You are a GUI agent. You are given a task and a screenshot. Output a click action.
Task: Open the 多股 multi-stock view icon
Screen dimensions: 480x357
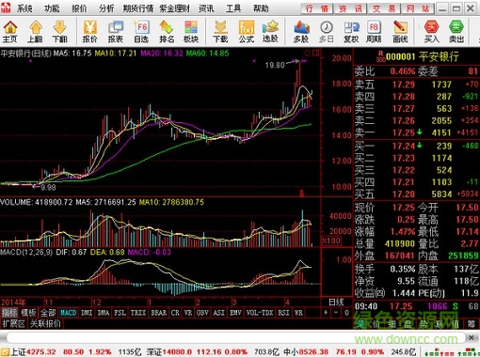click(x=301, y=32)
